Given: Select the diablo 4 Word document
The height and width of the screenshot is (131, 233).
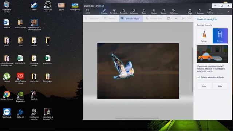Looking at the screenshot, I should point(7,24).
